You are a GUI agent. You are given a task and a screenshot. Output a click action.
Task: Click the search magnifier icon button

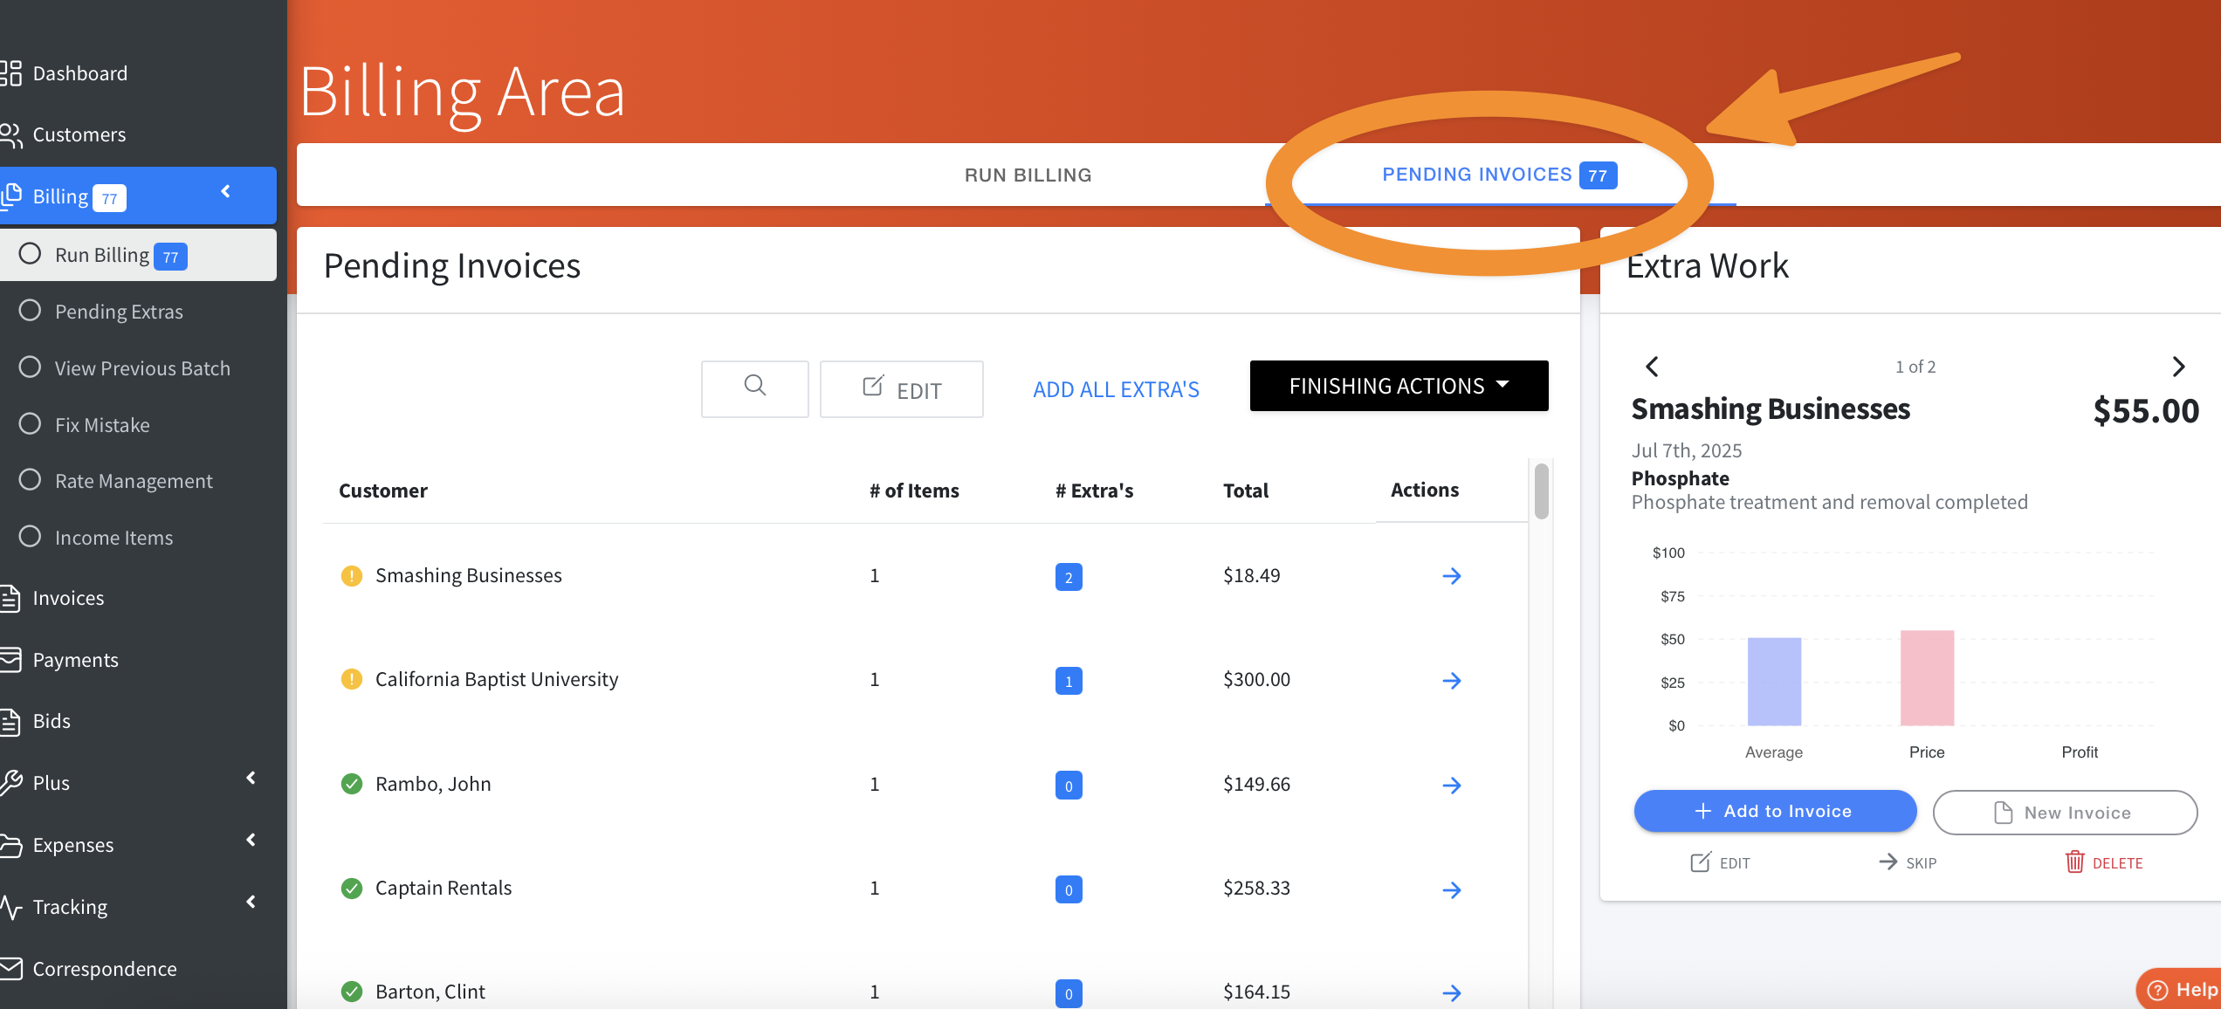754,387
